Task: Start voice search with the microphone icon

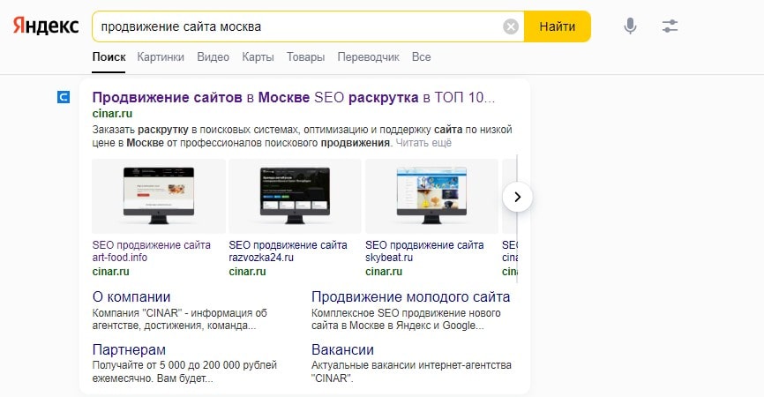Action: click(630, 26)
